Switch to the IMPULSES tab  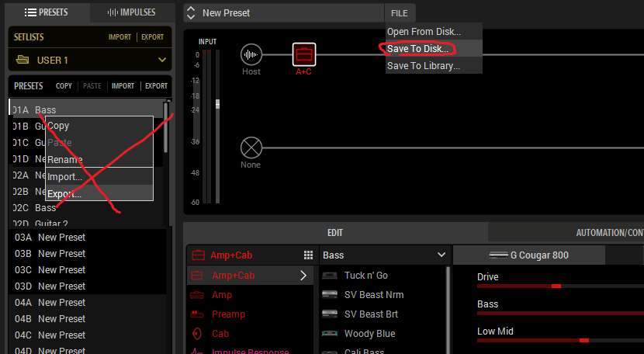(131, 12)
